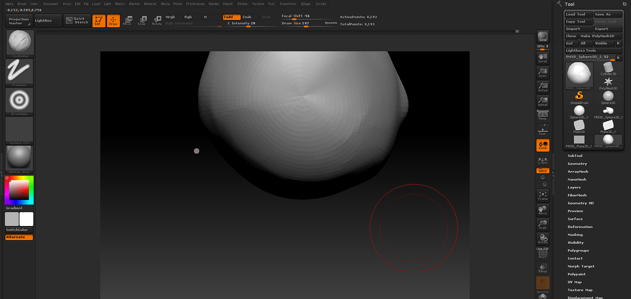This screenshot has width=631, height=299.
Task: Click the BPR render icon
Action: pos(543,37)
